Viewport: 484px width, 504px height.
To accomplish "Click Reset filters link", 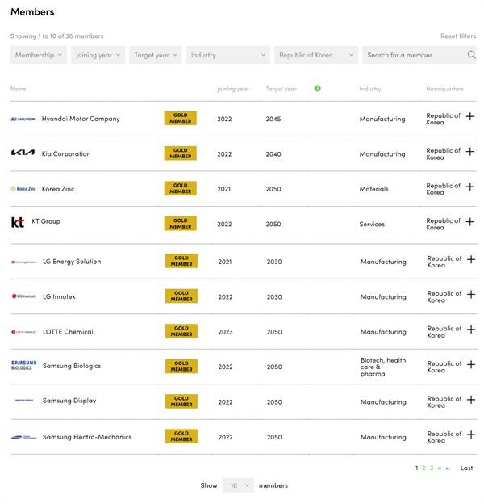I will (457, 36).
